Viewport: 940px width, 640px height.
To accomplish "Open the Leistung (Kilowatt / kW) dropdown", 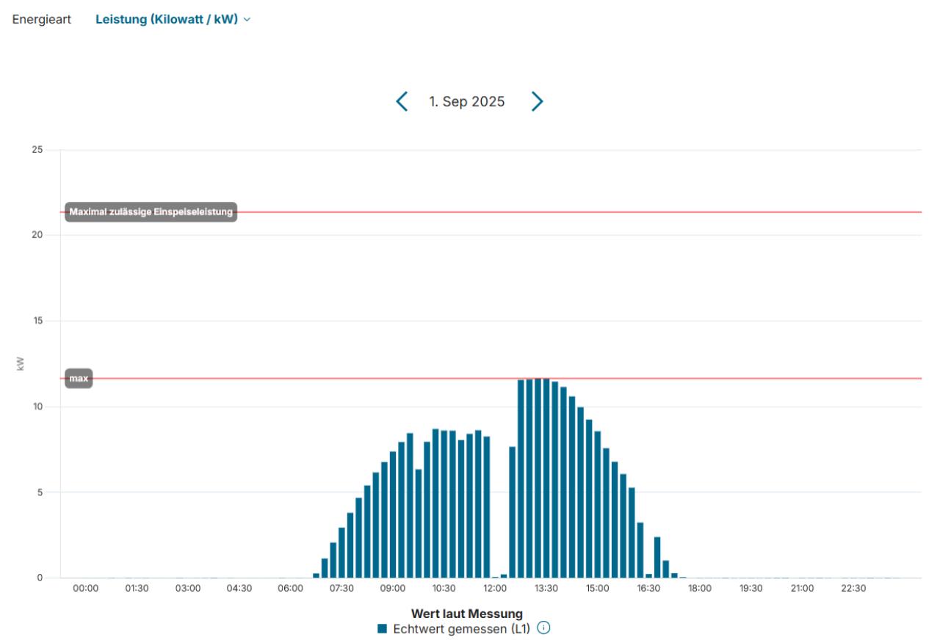I will click(167, 20).
